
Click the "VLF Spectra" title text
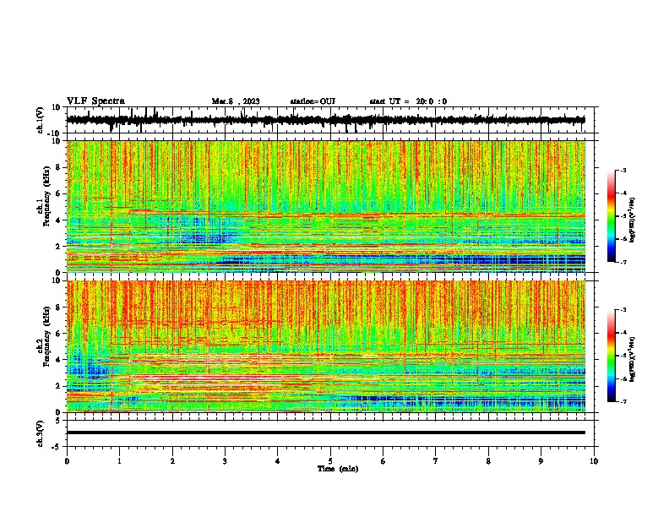click(95, 101)
